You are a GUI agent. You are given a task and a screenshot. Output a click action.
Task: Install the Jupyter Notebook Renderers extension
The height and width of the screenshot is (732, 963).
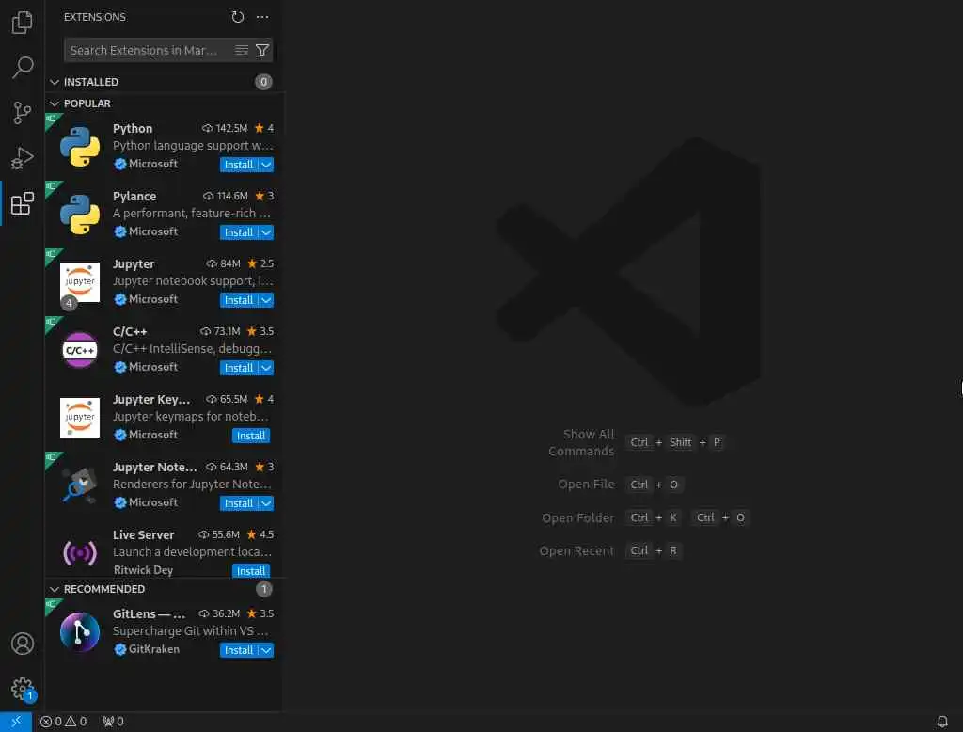click(239, 503)
